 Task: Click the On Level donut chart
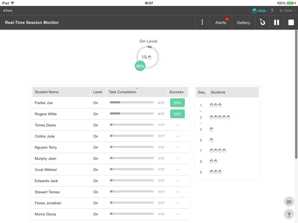click(x=147, y=57)
